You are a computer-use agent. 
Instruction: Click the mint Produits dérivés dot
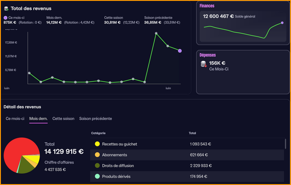coord(97,176)
